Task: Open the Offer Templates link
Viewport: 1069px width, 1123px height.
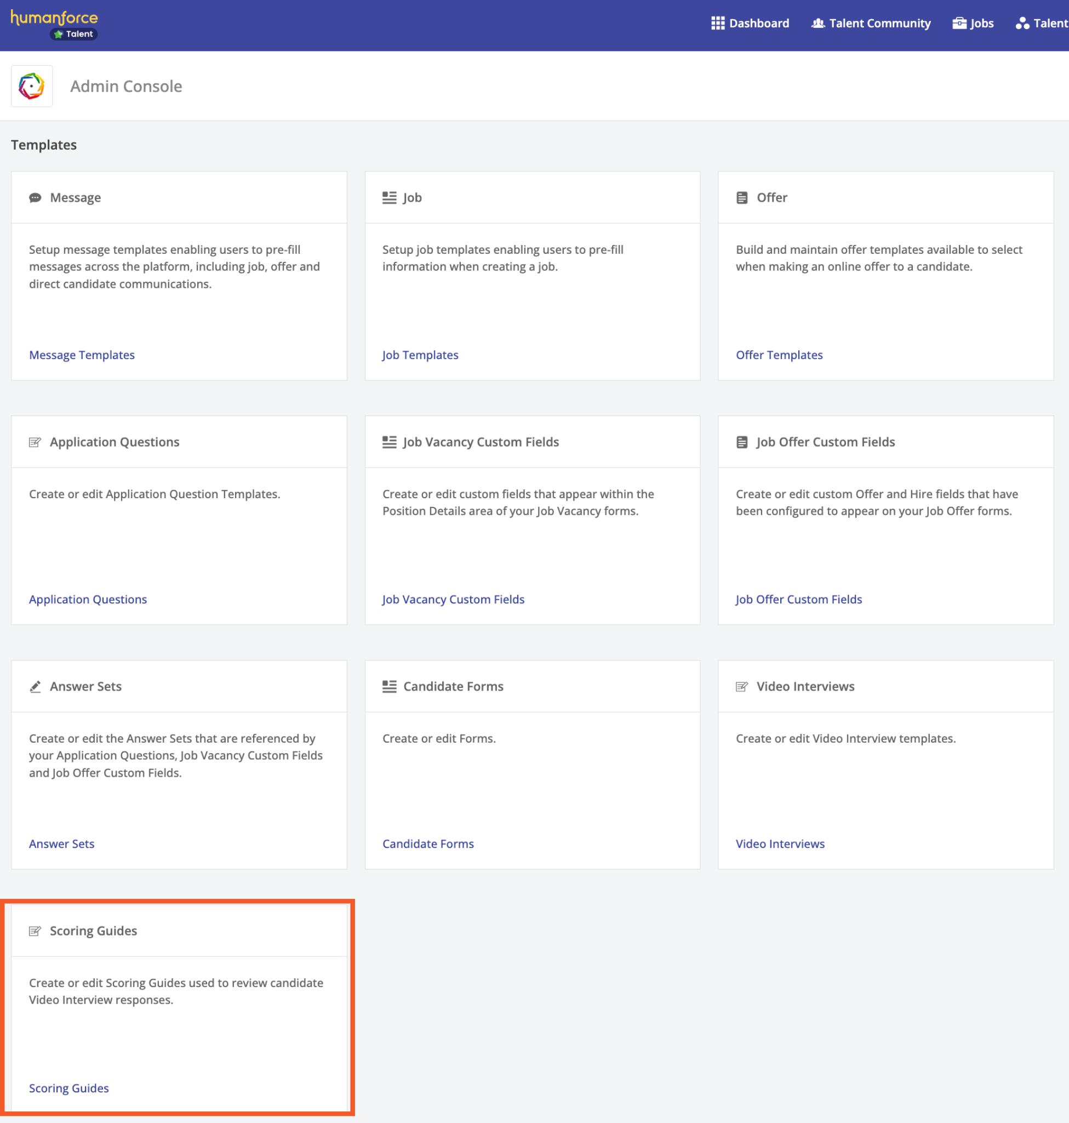Action: [780, 355]
